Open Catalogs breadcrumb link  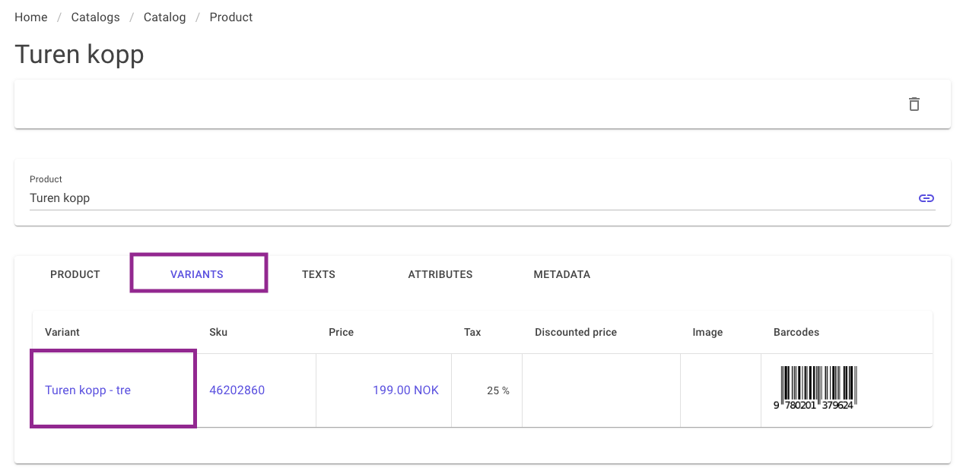96,17
